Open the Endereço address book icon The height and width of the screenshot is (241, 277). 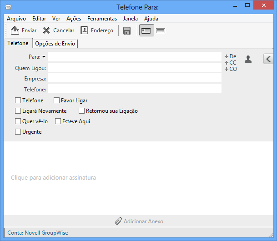(x=85, y=30)
